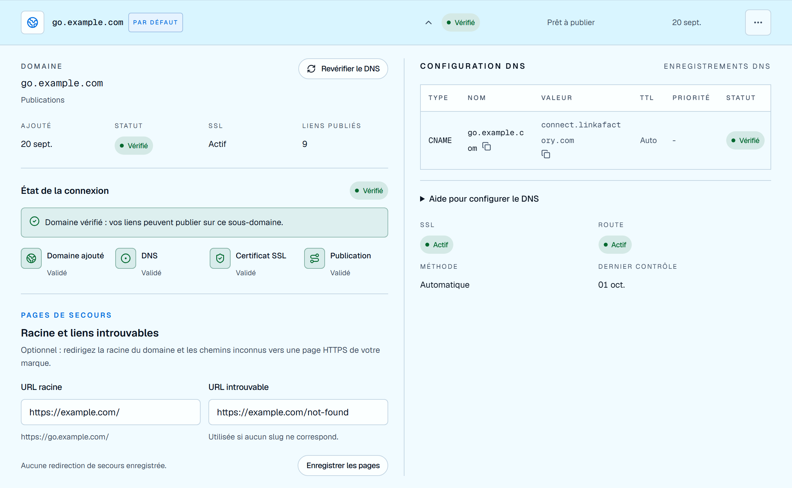Focus the URL racine input field
The width and height of the screenshot is (792, 488).
[111, 412]
